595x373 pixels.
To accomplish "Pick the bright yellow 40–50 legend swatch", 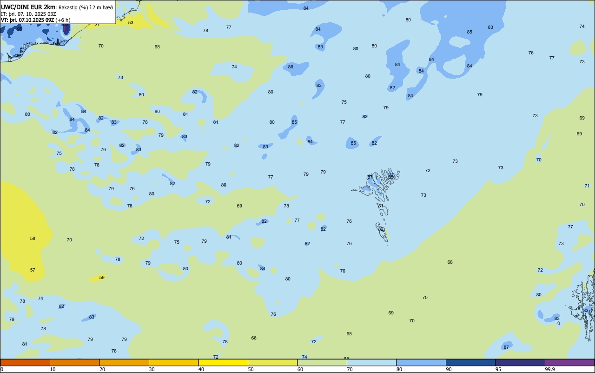I will tap(223, 362).
